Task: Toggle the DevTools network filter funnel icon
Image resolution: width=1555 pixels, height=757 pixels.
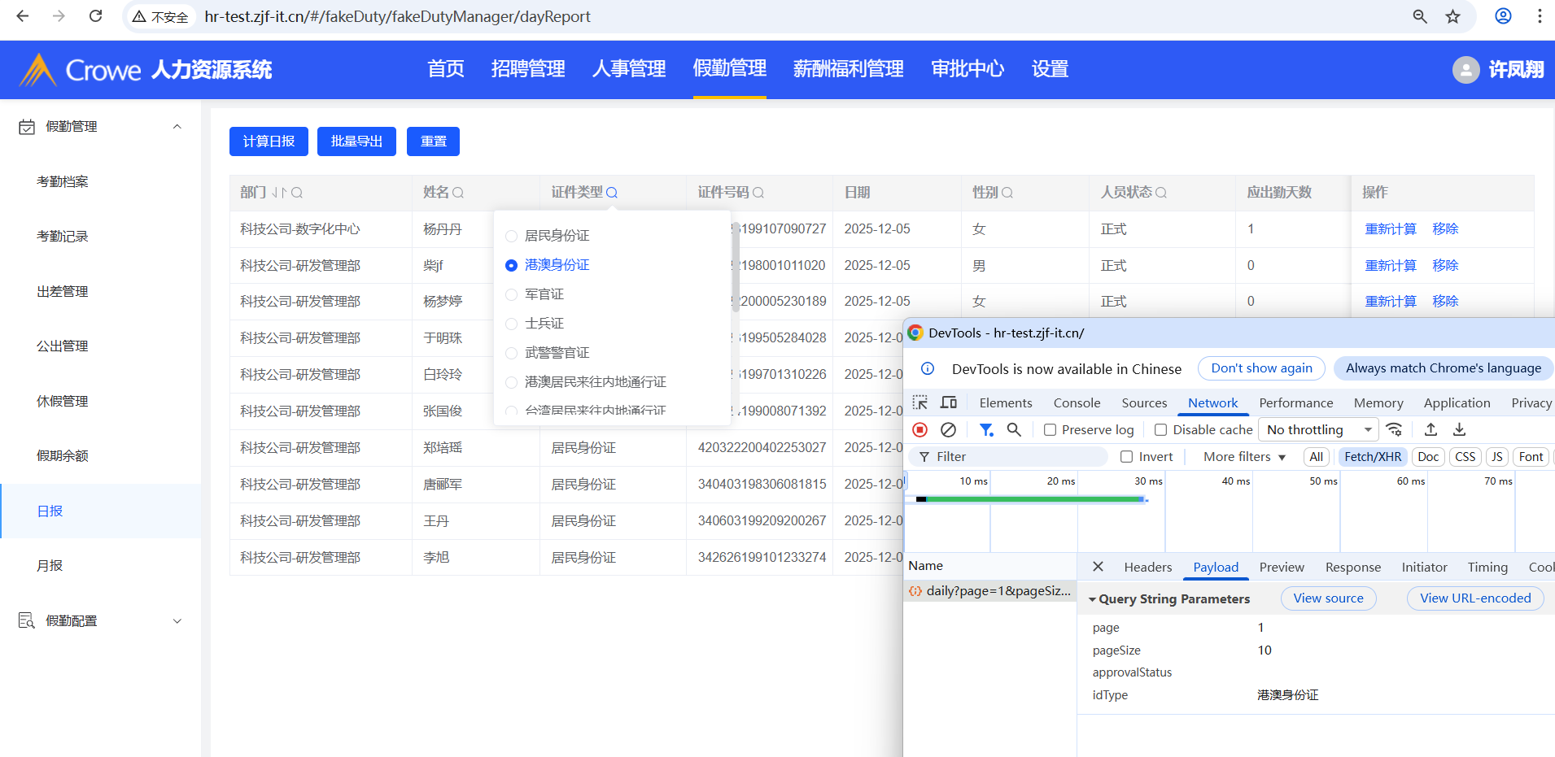Action: pyautogui.click(x=986, y=429)
